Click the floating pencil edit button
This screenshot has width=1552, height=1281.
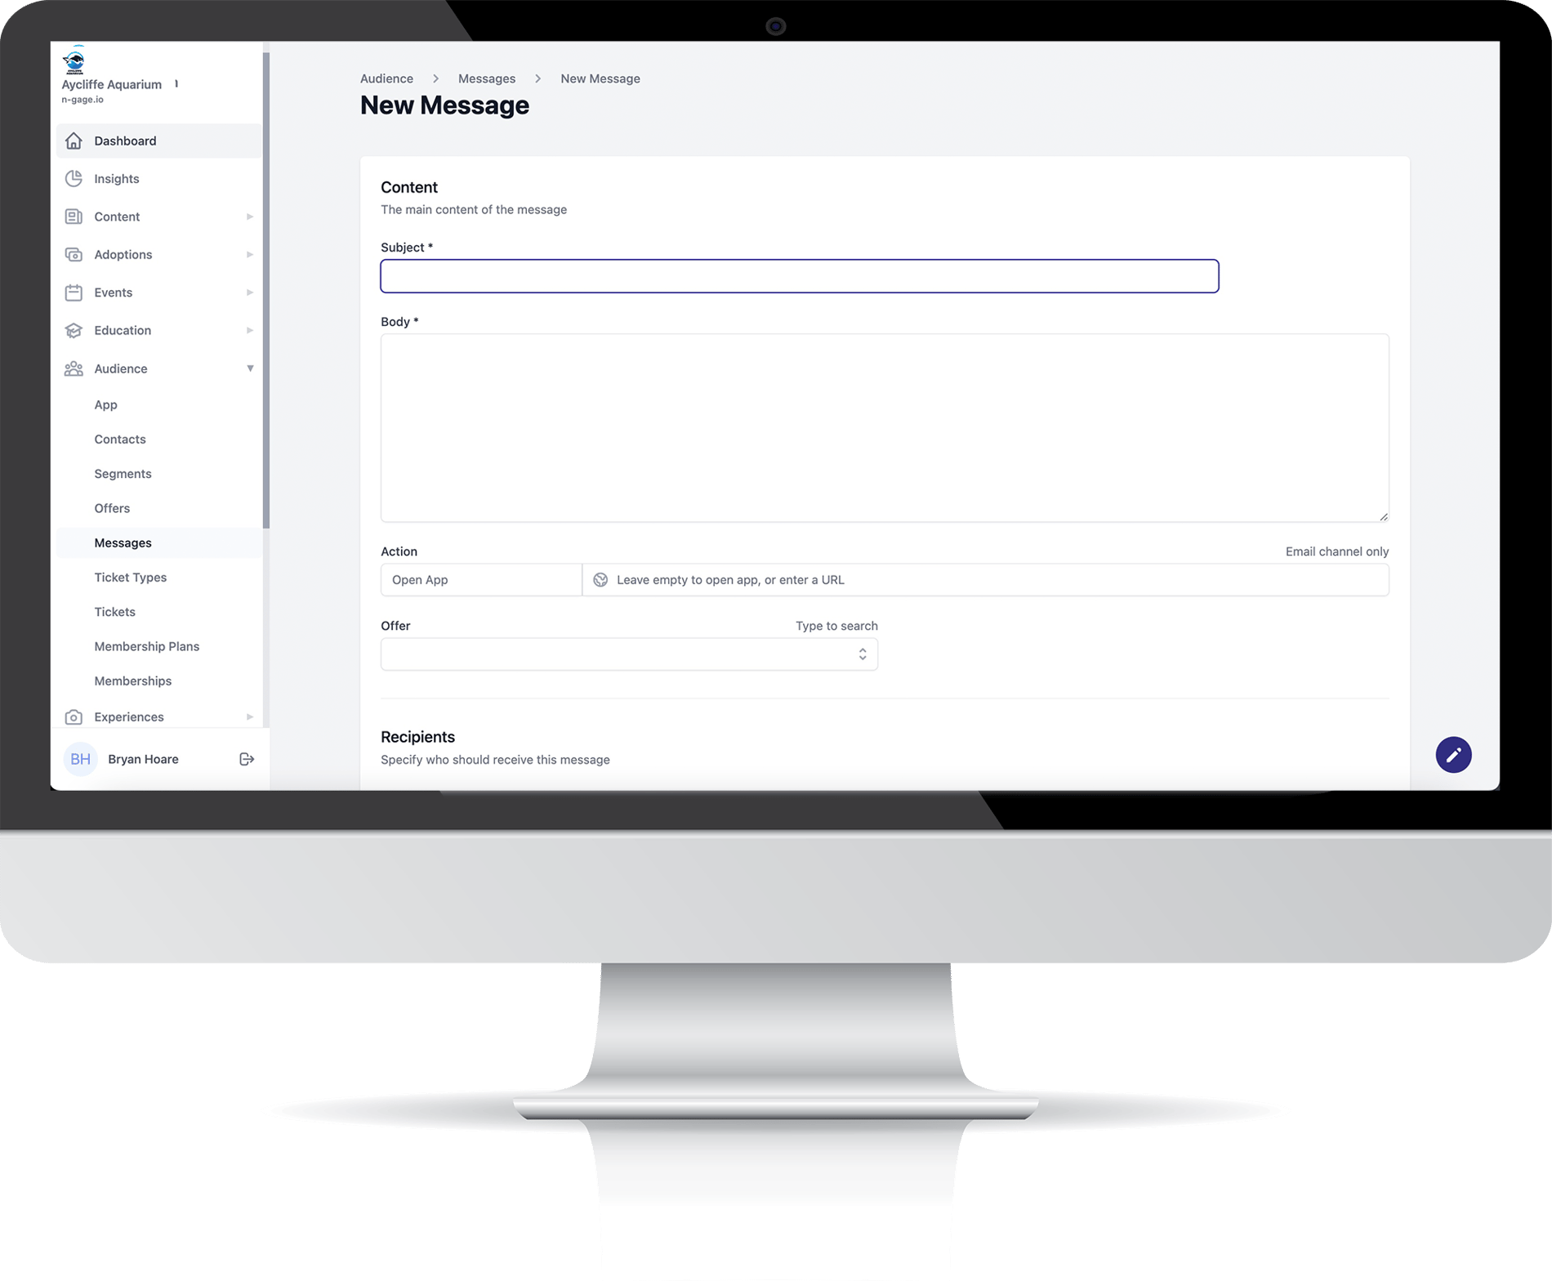click(x=1453, y=754)
